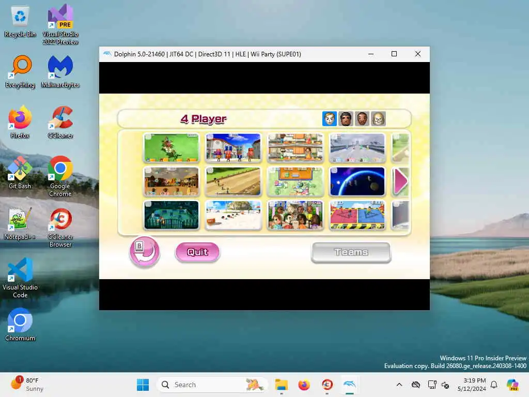
Task: Open the notification bell in taskbar
Action: pyautogui.click(x=494, y=385)
